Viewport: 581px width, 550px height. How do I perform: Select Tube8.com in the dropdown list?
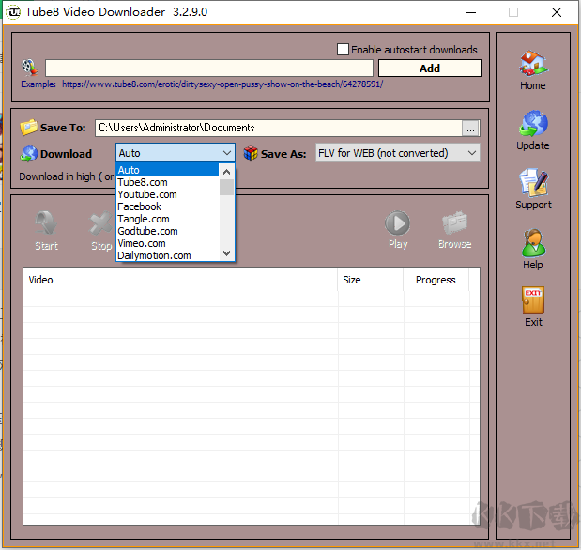[167, 182]
